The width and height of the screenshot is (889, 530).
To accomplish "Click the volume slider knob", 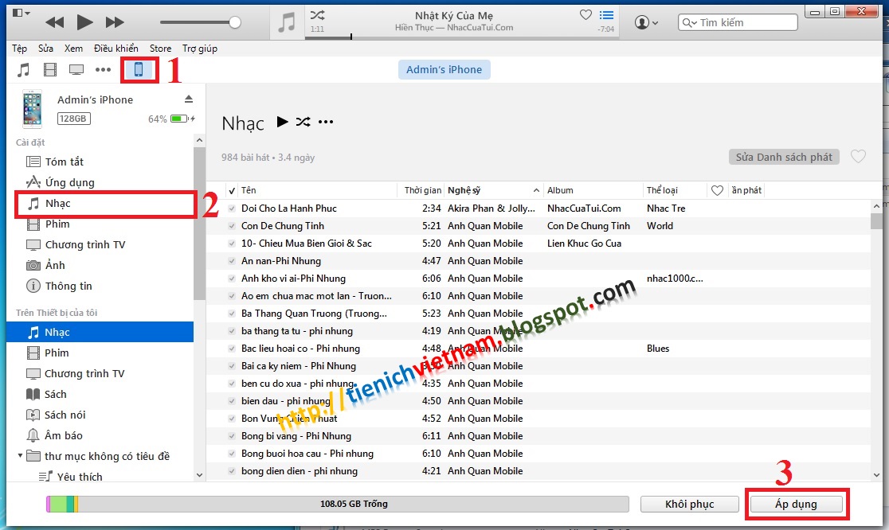I will (235, 22).
